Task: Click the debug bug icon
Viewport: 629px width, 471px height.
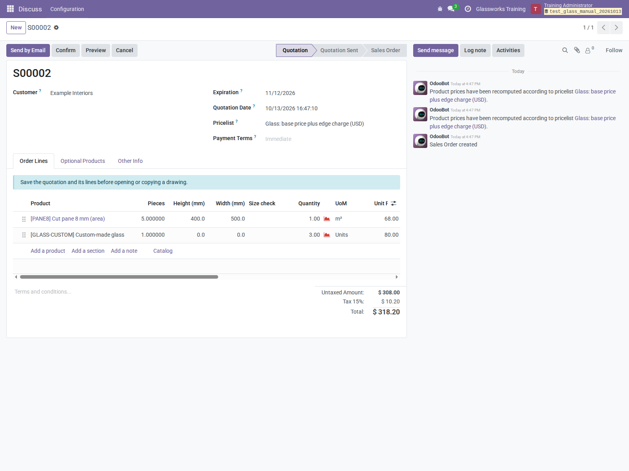Action: tap(440, 9)
